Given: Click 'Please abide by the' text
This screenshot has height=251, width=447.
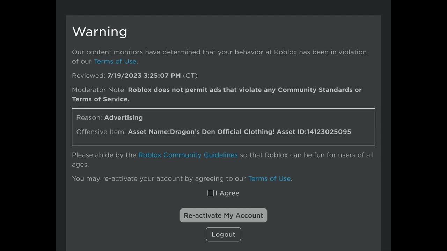Looking at the screenshot, I should pyautogui.click(x=104, y=155).
